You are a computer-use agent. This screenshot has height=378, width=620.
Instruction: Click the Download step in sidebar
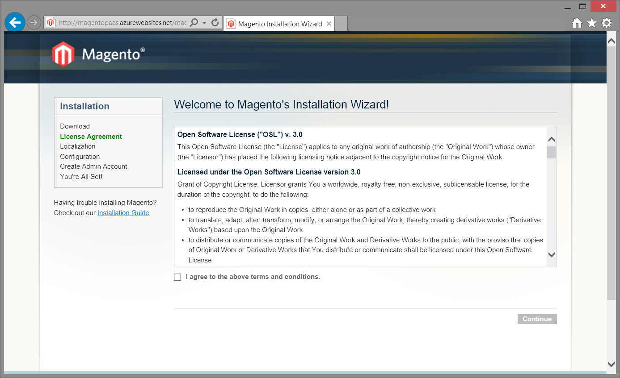click(75, 126)
